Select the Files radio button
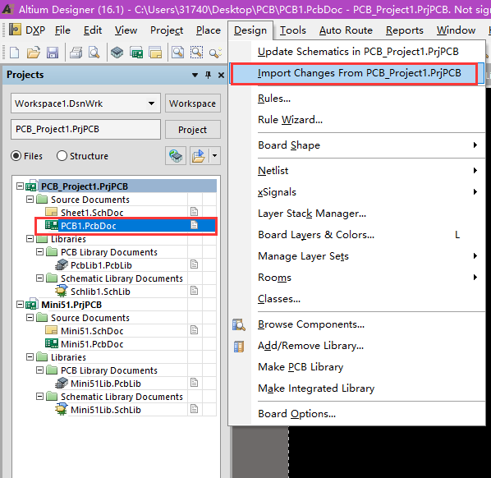This screenshot has width=491, height=478. tap(16, 156)
